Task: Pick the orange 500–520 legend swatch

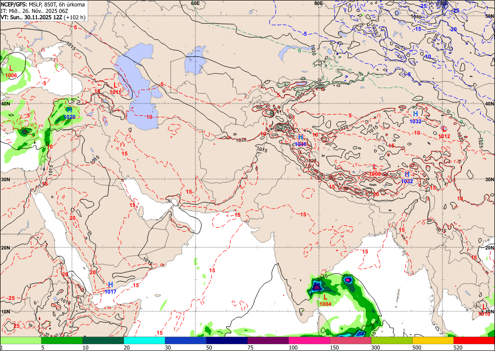Action: [x=433, y=341]
